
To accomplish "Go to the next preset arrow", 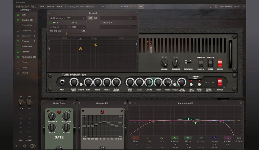I will click(107, 7).
